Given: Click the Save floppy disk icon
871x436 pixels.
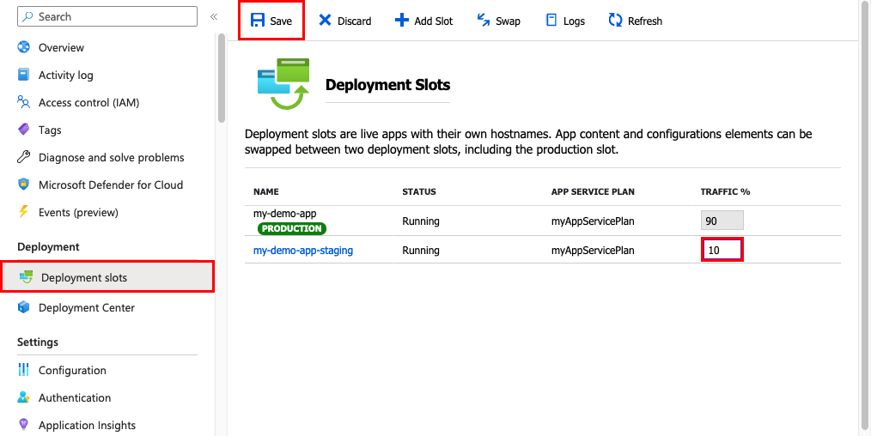Looking at the screenshot, I should point(257,21).
